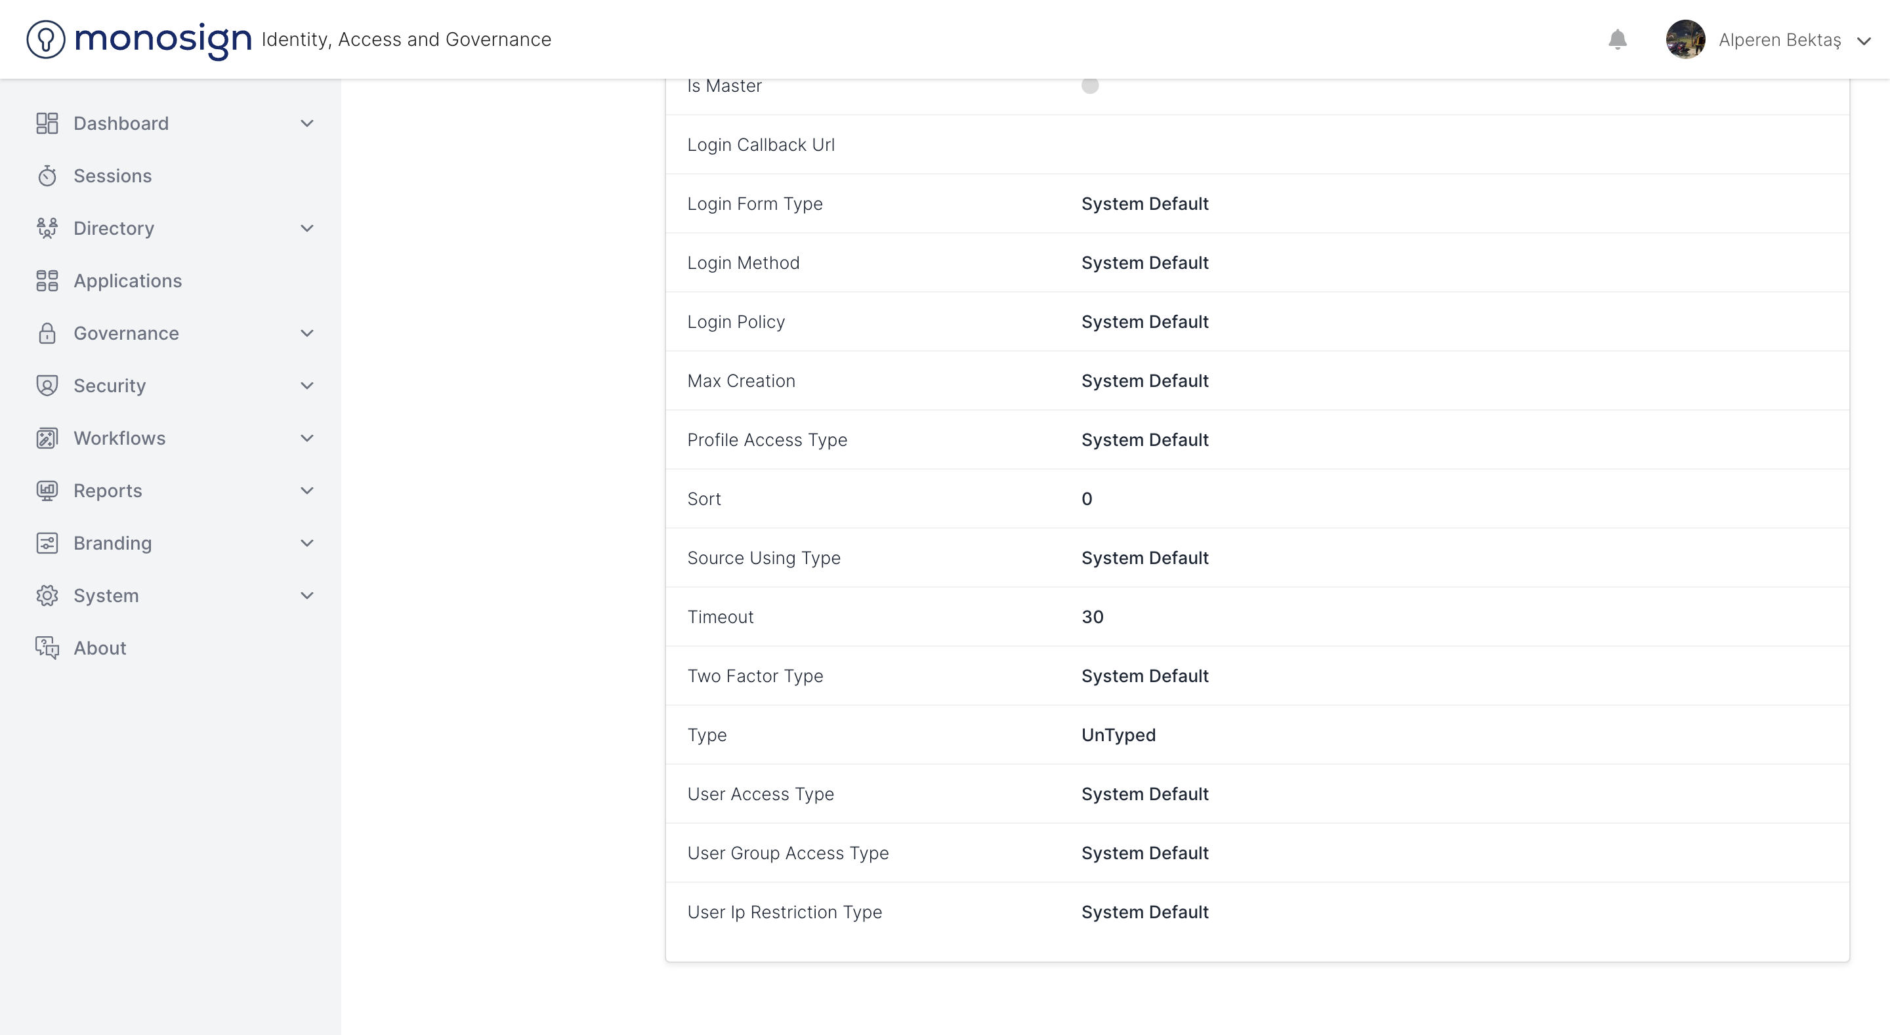1890x1035 pixels.
Task: Expand the Dashboard menu chevron
Action: pyautogui.click(x=306, y=123)
